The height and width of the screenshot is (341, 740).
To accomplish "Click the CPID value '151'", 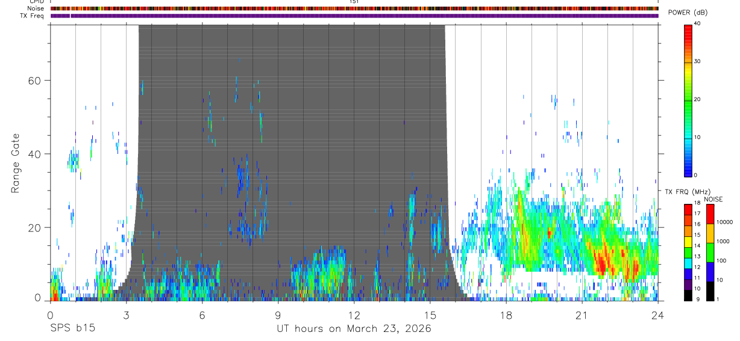I will (354, 2).
